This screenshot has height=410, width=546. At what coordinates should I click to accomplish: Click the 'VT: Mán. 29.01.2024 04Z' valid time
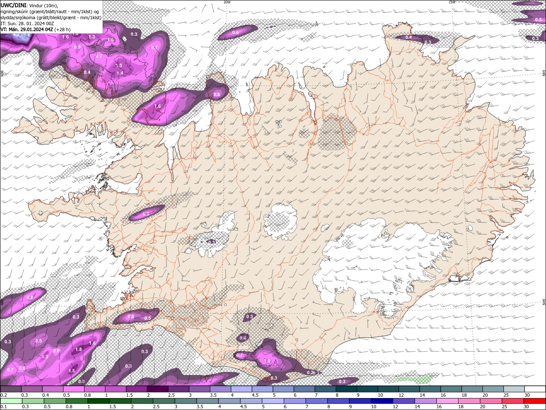click(x=27, y=29)
